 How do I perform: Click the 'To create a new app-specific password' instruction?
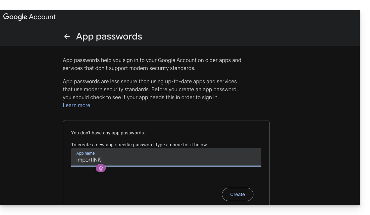click(x=140, y=145)
